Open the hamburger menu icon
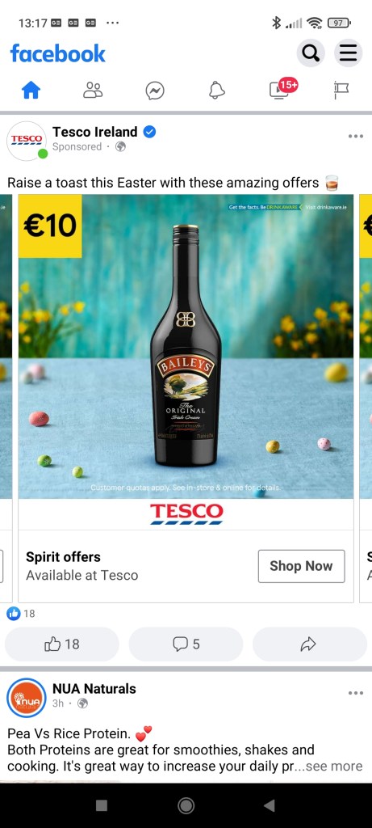372x828 pixels. [349, 53]
